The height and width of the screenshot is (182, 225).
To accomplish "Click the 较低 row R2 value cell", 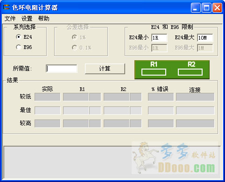I will (x=116, y=97).
